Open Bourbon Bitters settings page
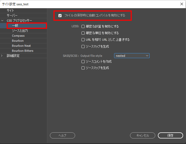186x144 pixels. pos(23,51)
